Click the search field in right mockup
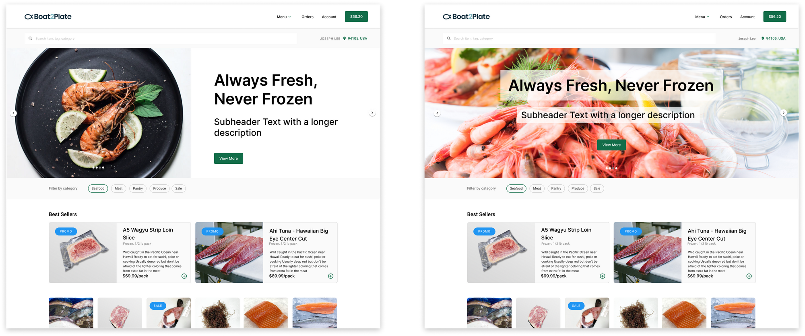Screen dimensions: 805x336 click(579, 39)
